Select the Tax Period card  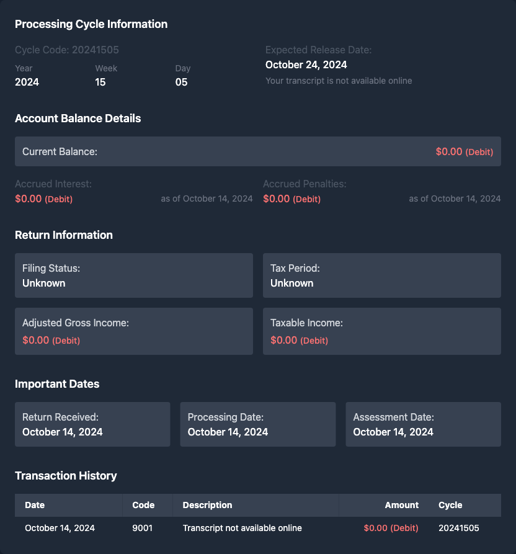(x=381, y=275)
